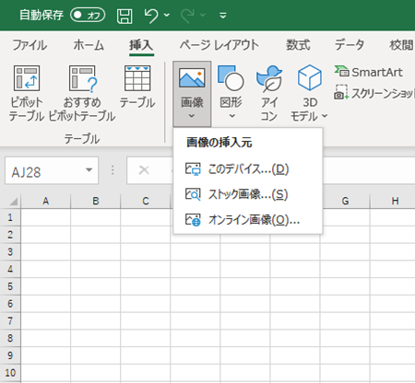Switch to the データ tab
Screen dimensions: 415x383
(350, 45)
